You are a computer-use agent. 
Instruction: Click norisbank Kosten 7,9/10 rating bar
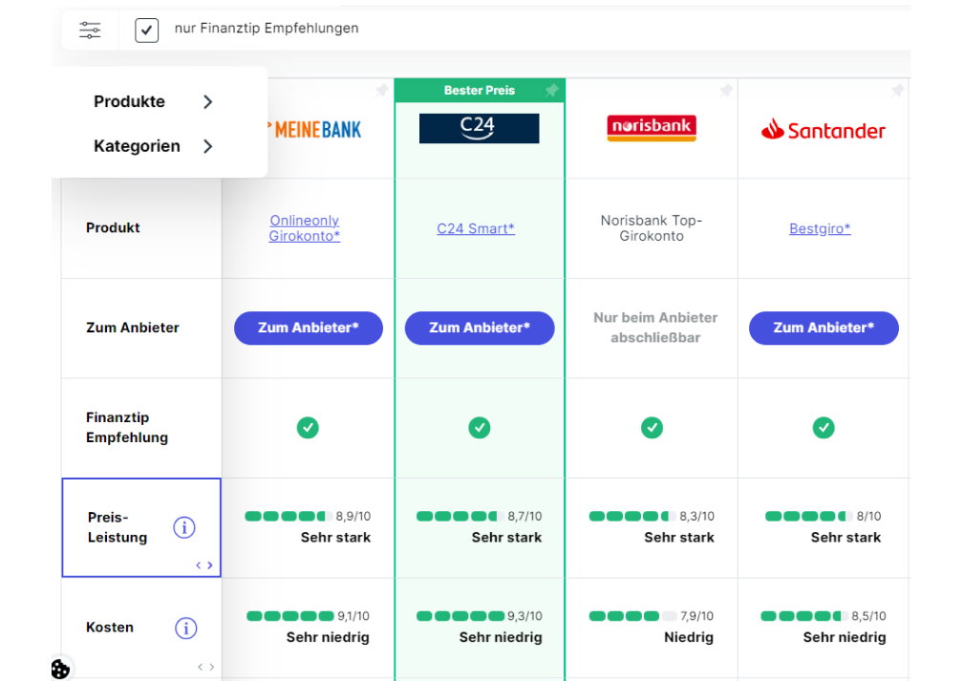(x=632, y=616)
